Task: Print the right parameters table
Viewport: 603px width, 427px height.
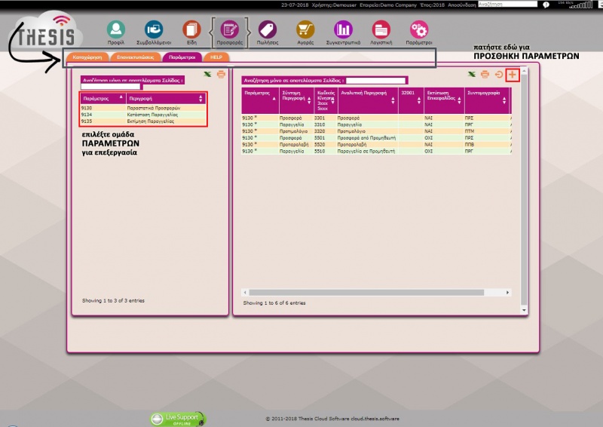Action: 485,75
